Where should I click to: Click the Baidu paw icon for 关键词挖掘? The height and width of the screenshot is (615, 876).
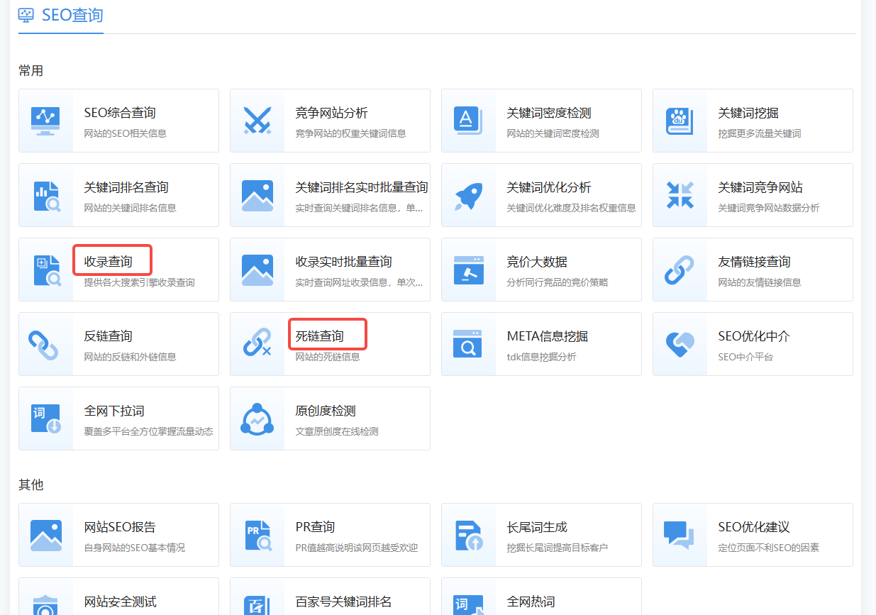680,121
